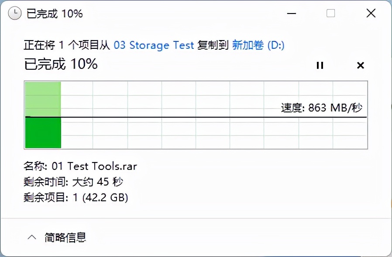Click the "已完成 10%" heading above the graph

tap(61, 64)
